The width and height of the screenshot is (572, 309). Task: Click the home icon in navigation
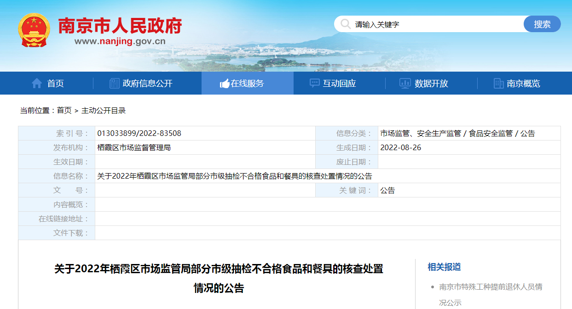pos(37,83)
